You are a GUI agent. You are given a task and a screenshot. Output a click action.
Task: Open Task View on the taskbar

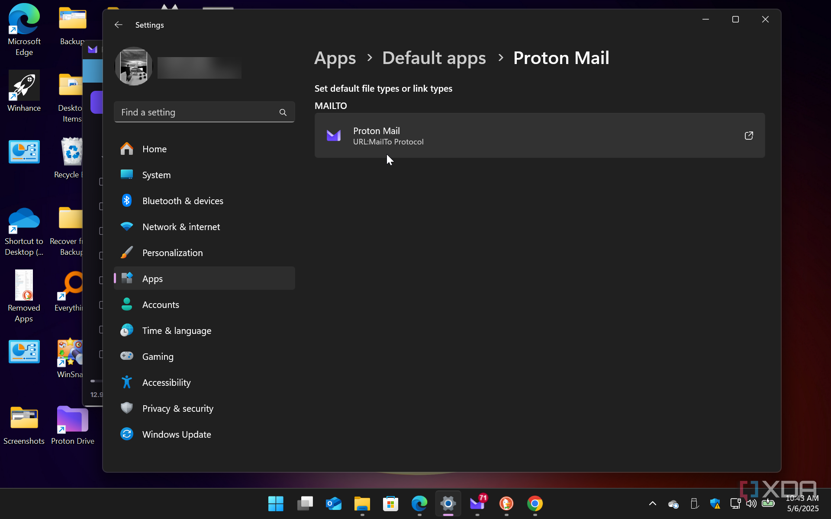pyautogui.click(x=305, y=503)
